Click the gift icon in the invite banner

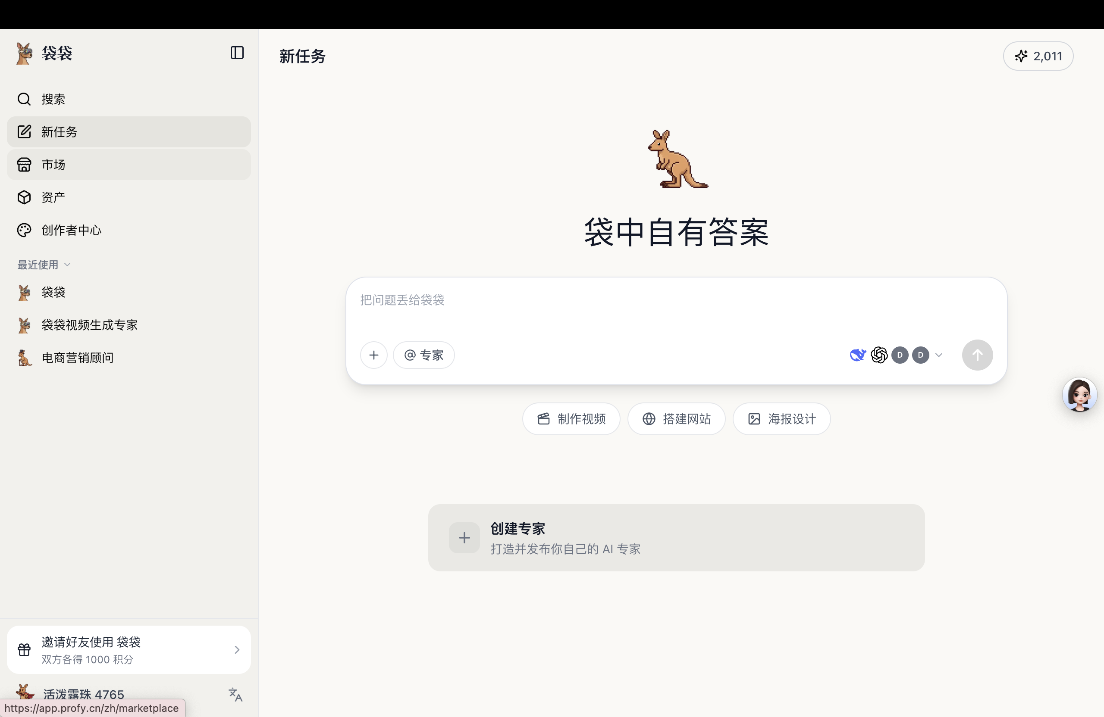(x=24, y=650)
